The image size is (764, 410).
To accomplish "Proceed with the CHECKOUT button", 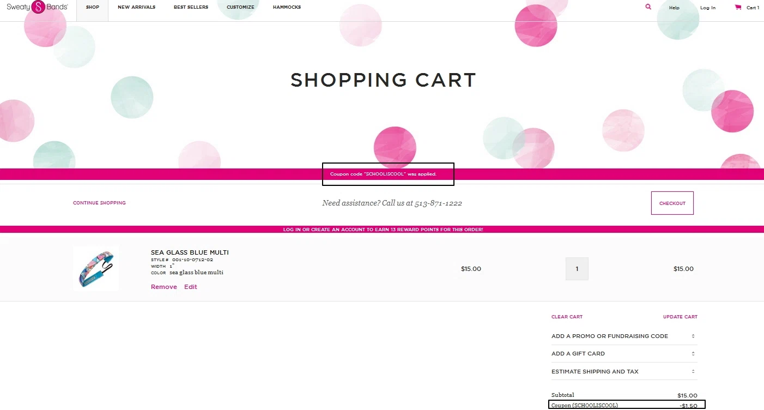I will coord(672,203).
